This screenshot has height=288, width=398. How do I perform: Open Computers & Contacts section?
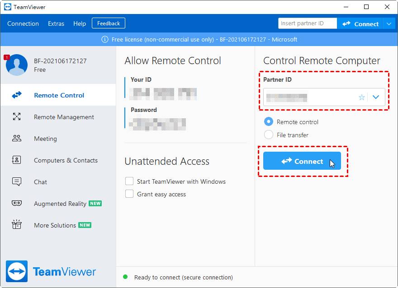coord(58,160)
